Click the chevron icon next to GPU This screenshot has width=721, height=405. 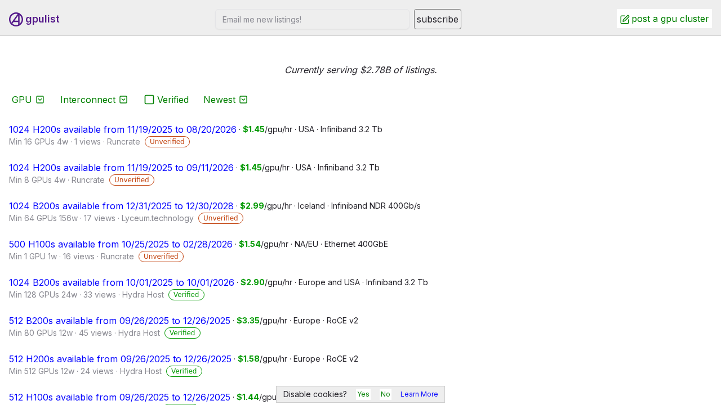pyautogui.click(x=41, y=100)
